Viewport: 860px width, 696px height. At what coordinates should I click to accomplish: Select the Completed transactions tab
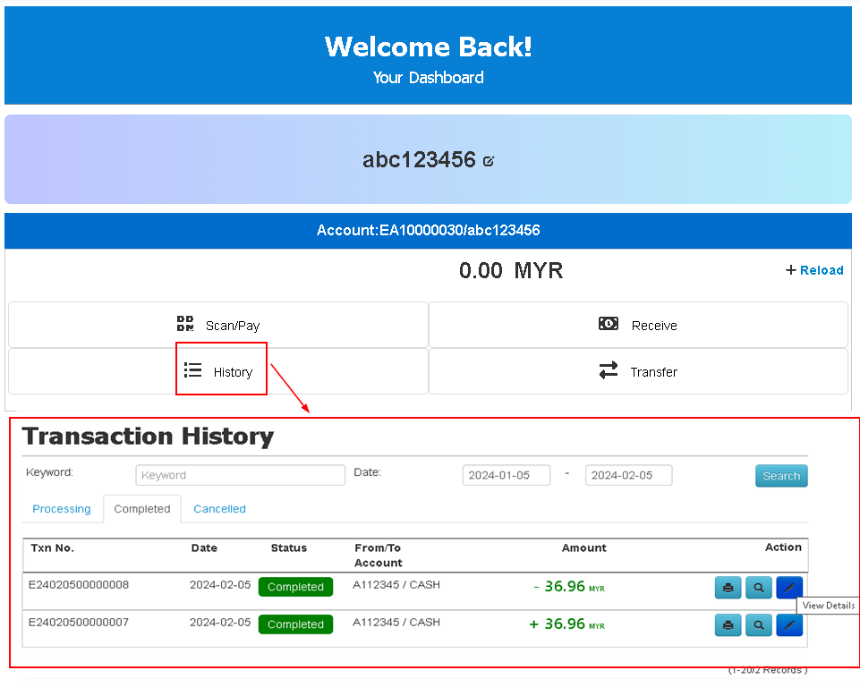[141, 509]
